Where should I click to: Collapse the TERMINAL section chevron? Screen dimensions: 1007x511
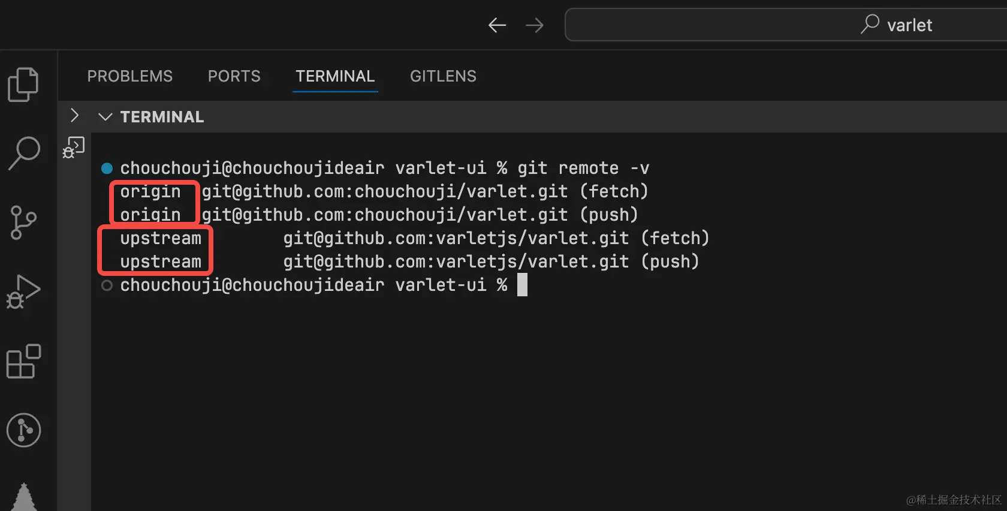105,117
